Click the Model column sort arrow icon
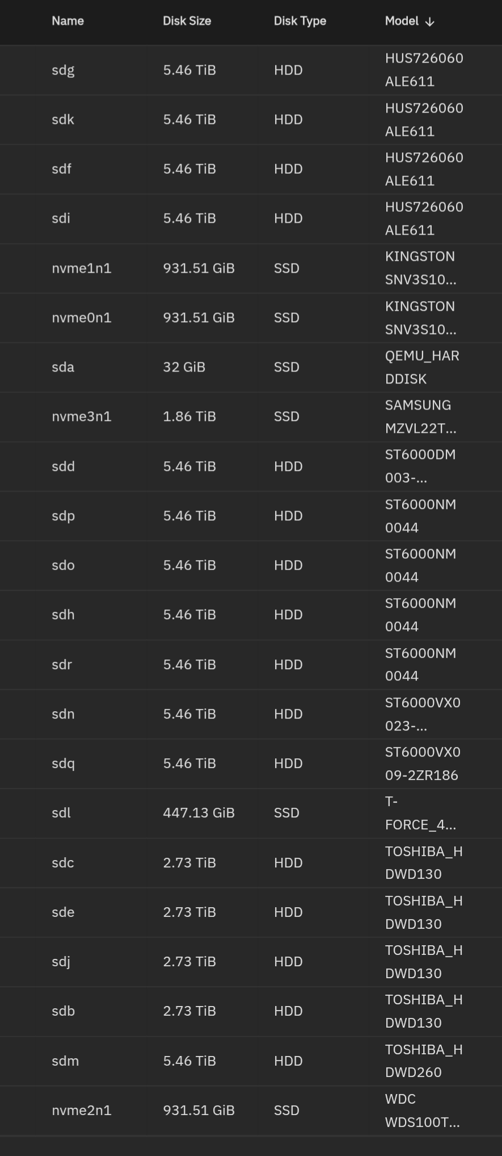 click(x=430, y=22)
